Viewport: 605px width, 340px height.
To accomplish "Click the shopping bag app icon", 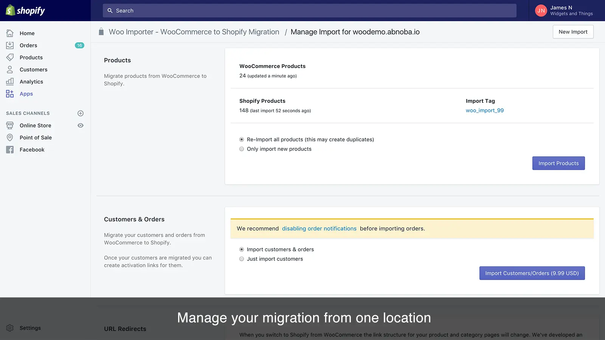I will (101, 32).
